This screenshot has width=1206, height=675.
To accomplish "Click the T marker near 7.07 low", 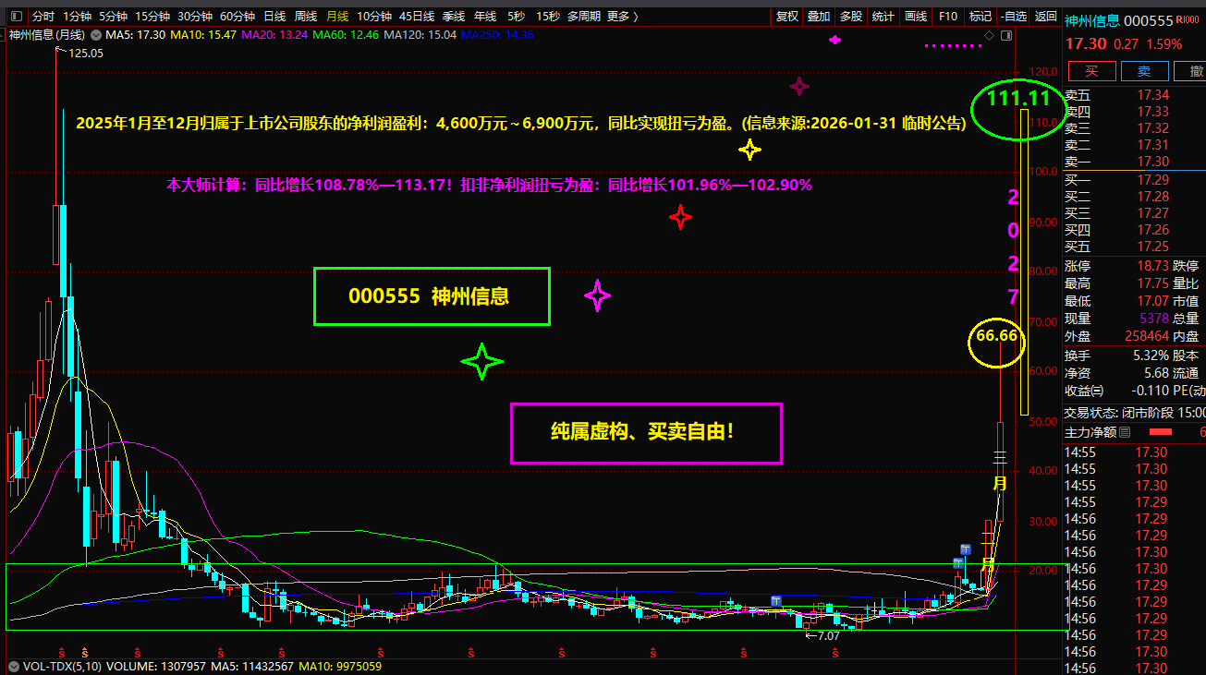I will coord(776,601).
